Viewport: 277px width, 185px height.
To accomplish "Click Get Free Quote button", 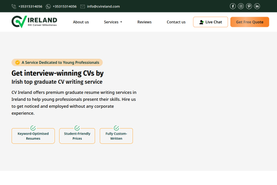I will [250, 22].
